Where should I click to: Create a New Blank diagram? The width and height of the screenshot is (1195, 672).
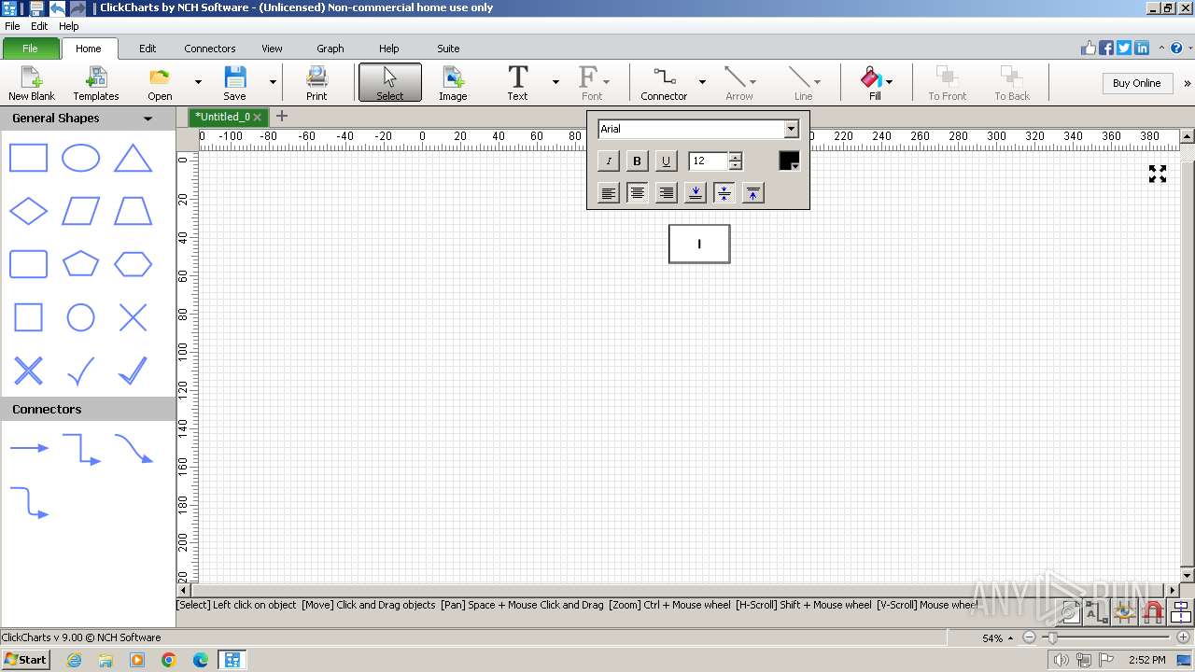coord(32,83)
